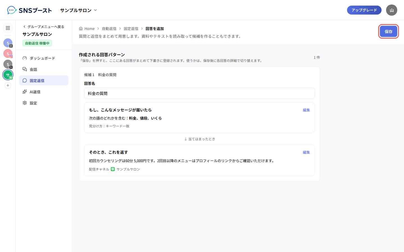The image size is (404, 252).
Task: Add a new account with the plus icon
Action: 8,85
